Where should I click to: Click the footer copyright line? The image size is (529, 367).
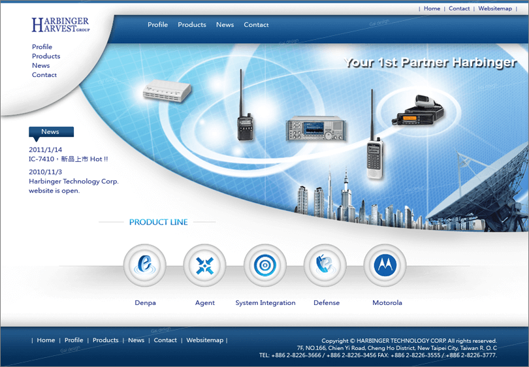[x=409, y=341]
